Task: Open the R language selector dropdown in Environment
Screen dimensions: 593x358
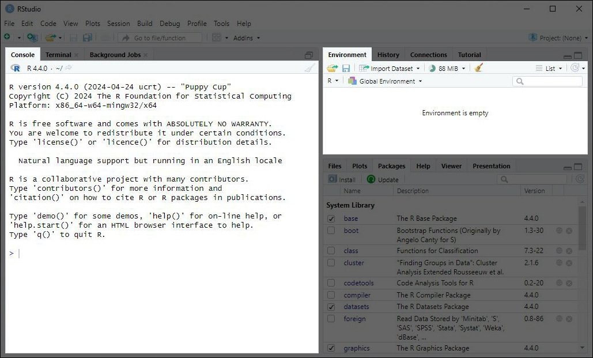Action: [x=333, y=81]
